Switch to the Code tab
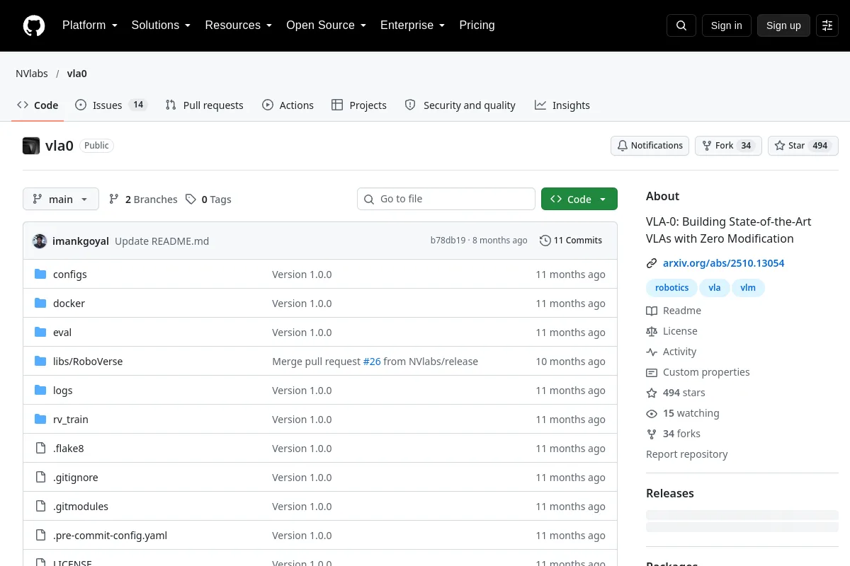 38,105
